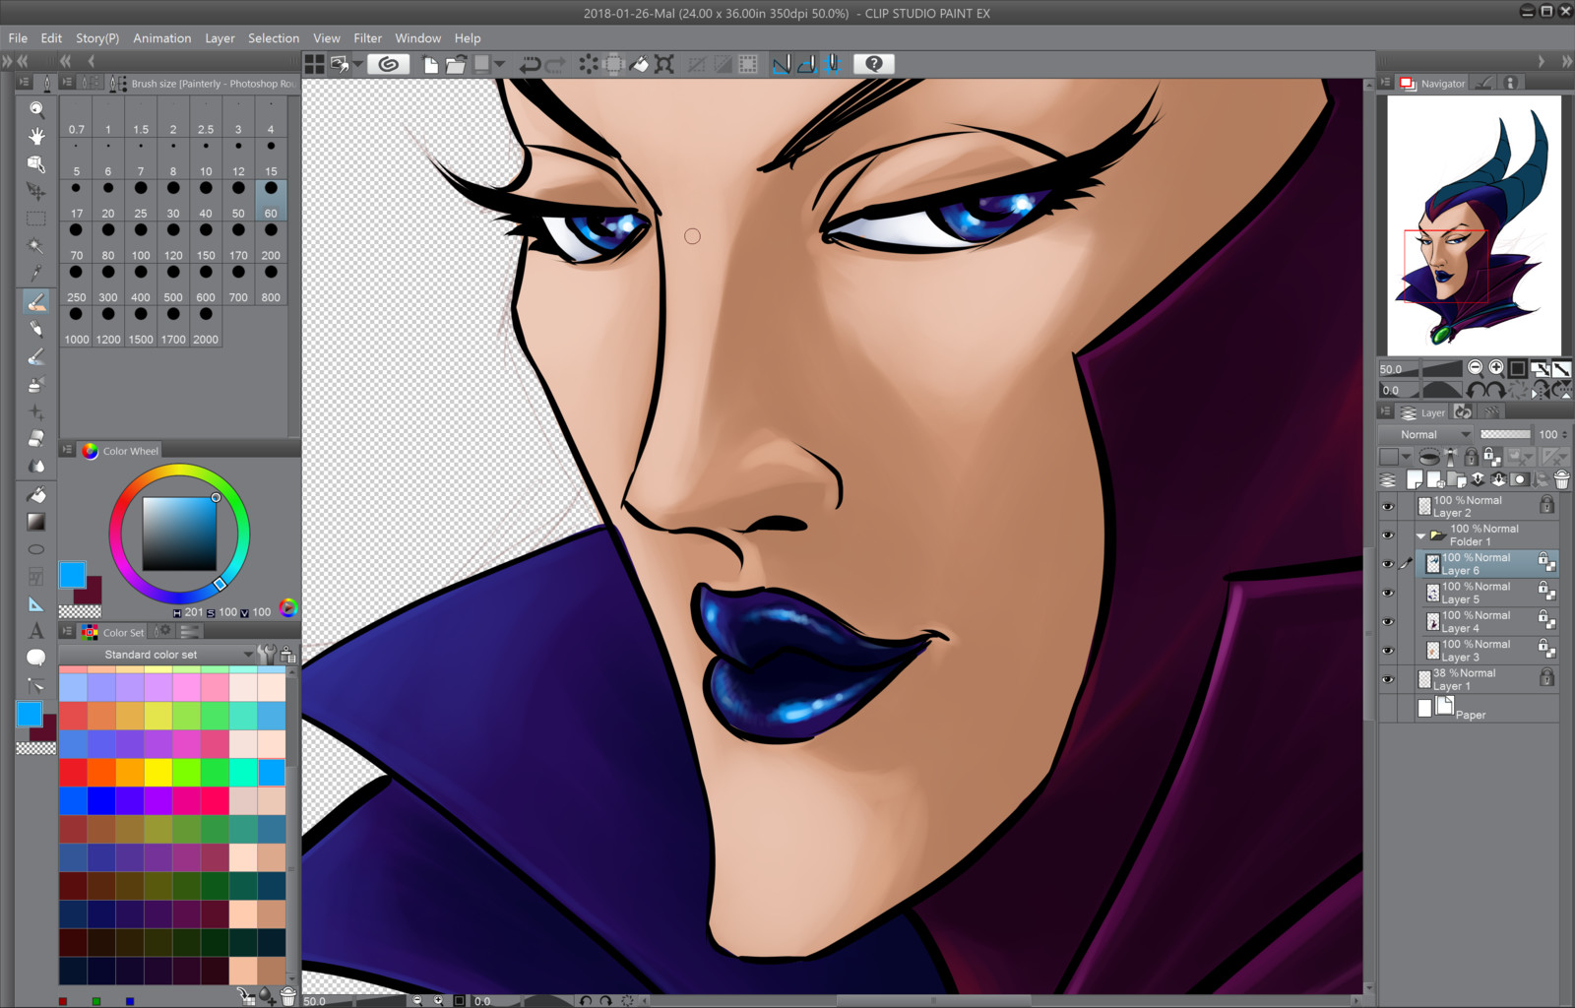Flip the canvas horizontally in the Navigator
This screenshot has width=1575, height=1008.
click(x=1541, y=390)
